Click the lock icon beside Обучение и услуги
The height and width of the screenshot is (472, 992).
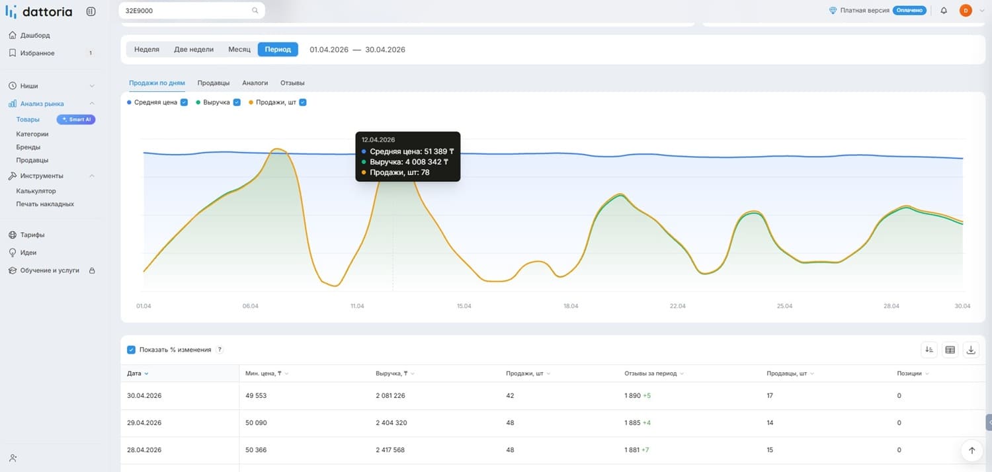(92, 270)
